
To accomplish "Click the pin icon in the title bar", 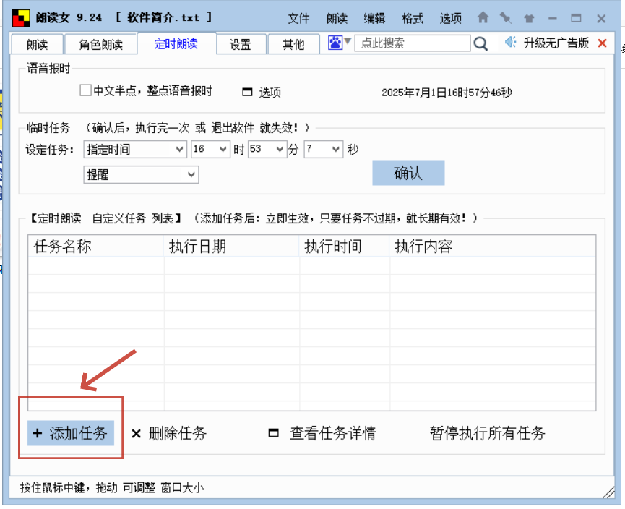I will [x=505, y=17].
